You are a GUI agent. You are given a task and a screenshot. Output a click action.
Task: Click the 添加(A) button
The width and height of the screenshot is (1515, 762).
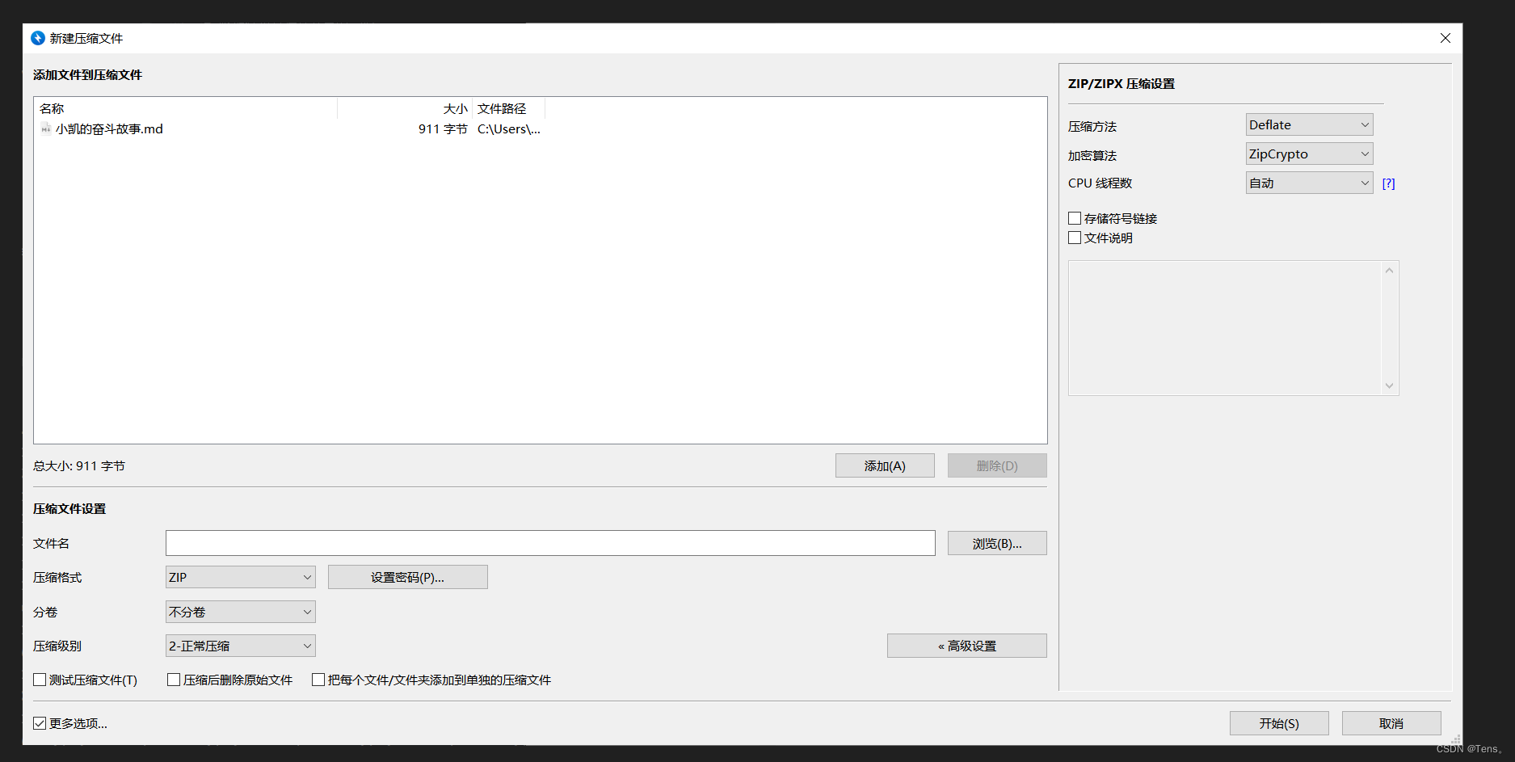click(x=885, y=465)
